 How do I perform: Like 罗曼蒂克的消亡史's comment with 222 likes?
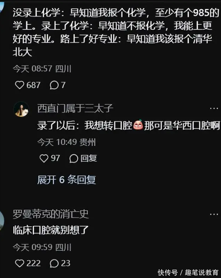click(19, 263)
